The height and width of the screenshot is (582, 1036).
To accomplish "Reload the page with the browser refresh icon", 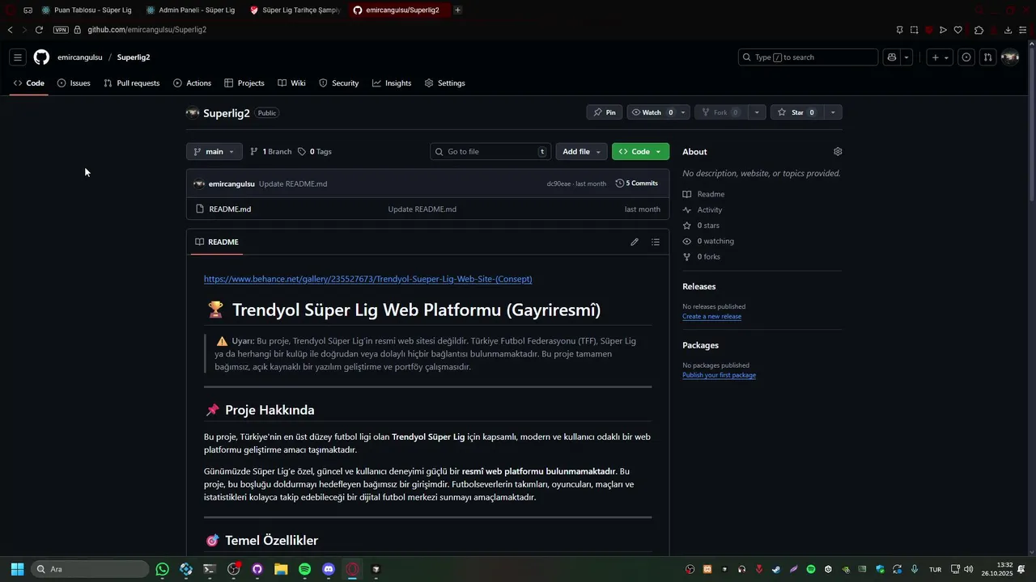I will (x=39, y=30).
